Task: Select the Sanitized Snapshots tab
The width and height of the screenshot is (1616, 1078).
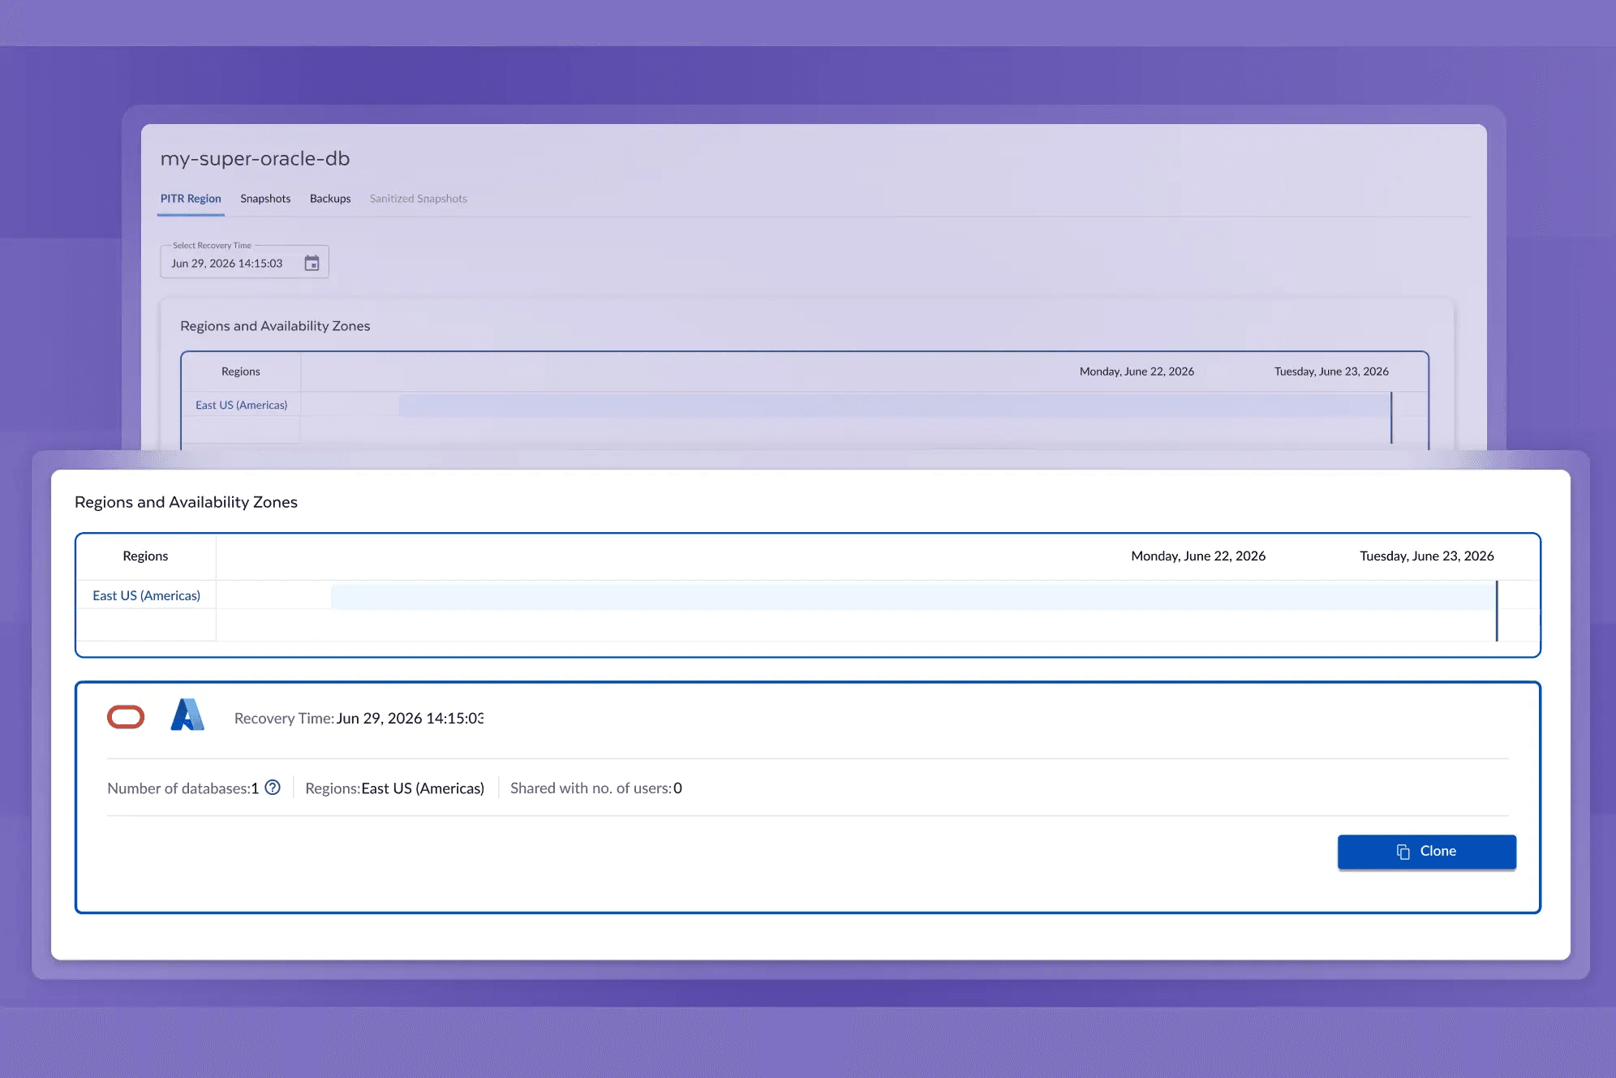Action: [419, 199]
